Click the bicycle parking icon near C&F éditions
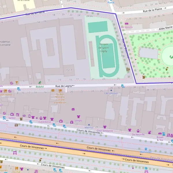The height and width of the screenshot is (173, 173). (123, 86)
